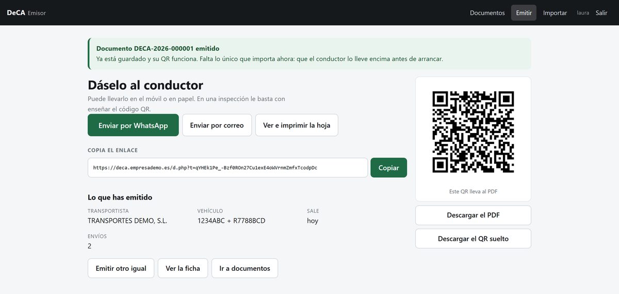Viewport: 619px width, 294px height.
Task: Click the 'Dáselo al conductor' heading
Action: [145, 85]
